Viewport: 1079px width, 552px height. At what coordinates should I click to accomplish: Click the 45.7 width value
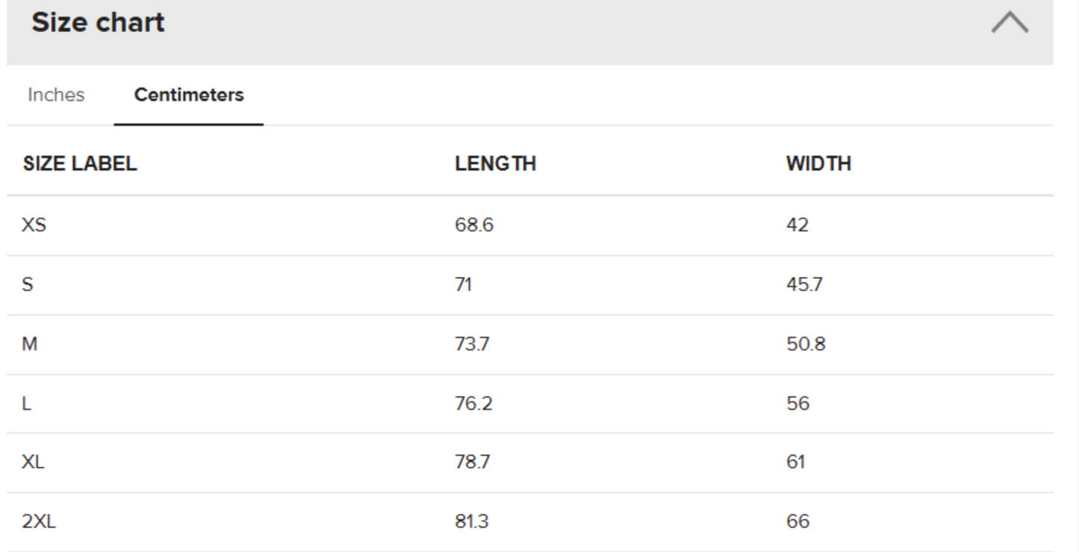[x=804, y=284]
